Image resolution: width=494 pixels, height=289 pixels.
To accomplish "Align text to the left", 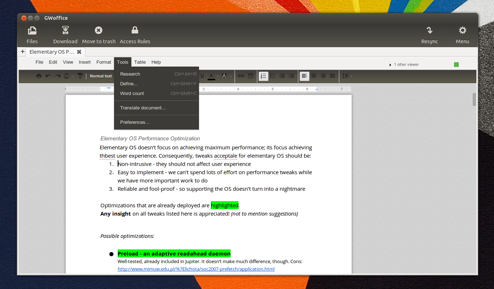I will [304, 76].
